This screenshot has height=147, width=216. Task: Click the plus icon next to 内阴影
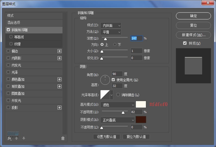(x=60, y=58)
